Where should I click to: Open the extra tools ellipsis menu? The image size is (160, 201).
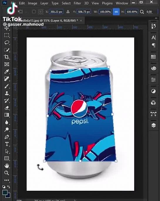[x=7, y=180]
